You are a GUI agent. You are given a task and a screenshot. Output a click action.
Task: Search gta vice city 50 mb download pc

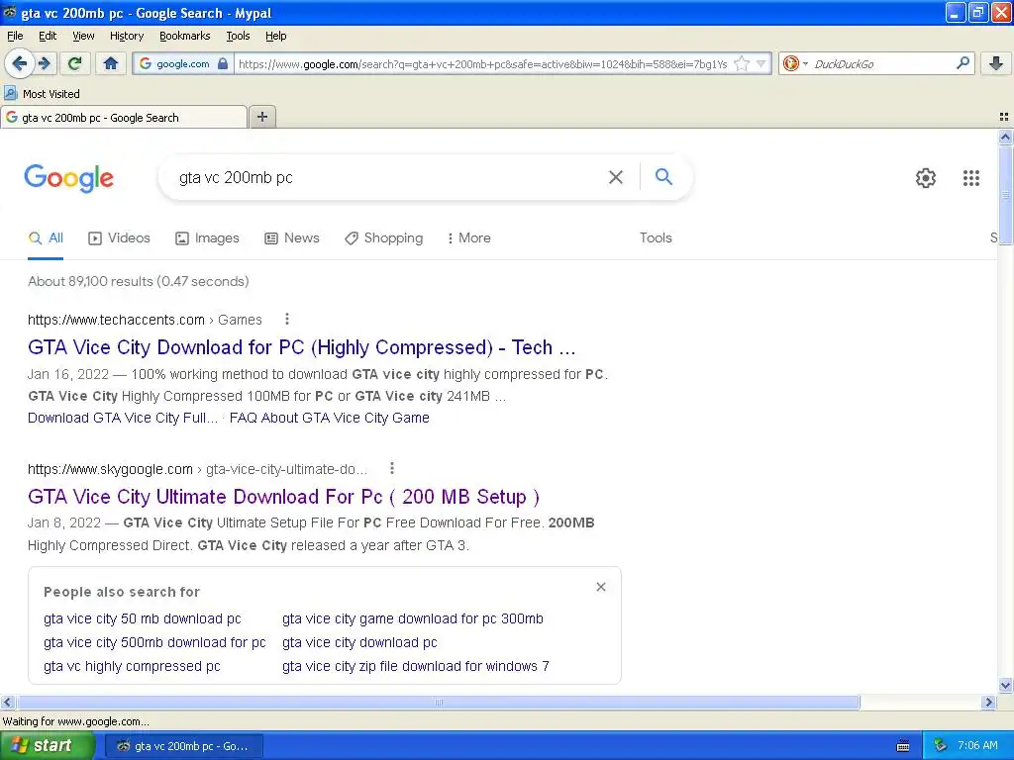point(143,618)
